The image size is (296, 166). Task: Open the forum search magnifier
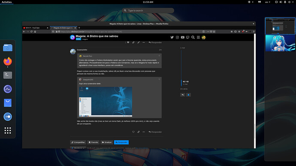point(193,37)
